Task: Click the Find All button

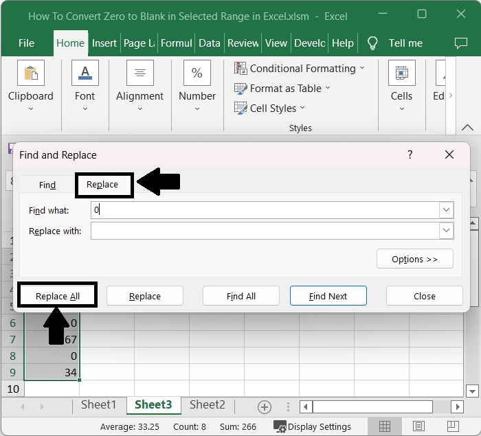Action: tap(240, 296)
